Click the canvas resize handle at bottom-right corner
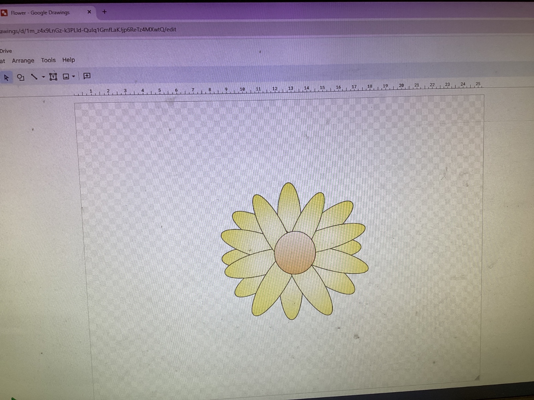Image resolution: width=534 pixels, height=400 pixels. click(477, 377)
